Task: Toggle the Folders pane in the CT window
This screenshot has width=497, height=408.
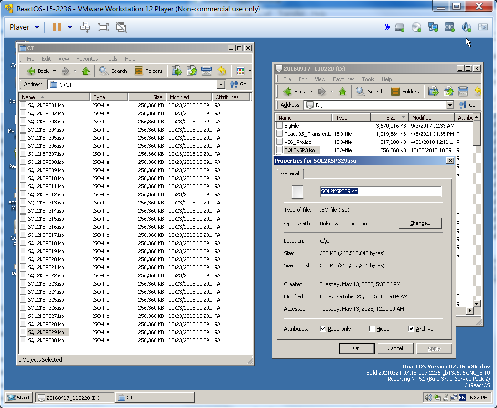Action: [x=148, y=71]
